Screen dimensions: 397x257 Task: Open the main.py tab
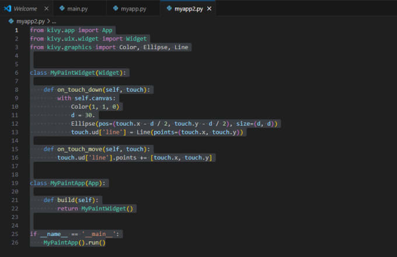pos(77,9)
